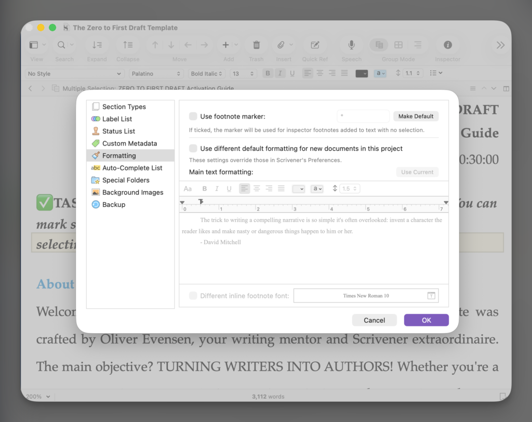Viewport: 532px width, 422px height.
Task: Click the Insert paperclip icon
Action: (x=281, y=45)
